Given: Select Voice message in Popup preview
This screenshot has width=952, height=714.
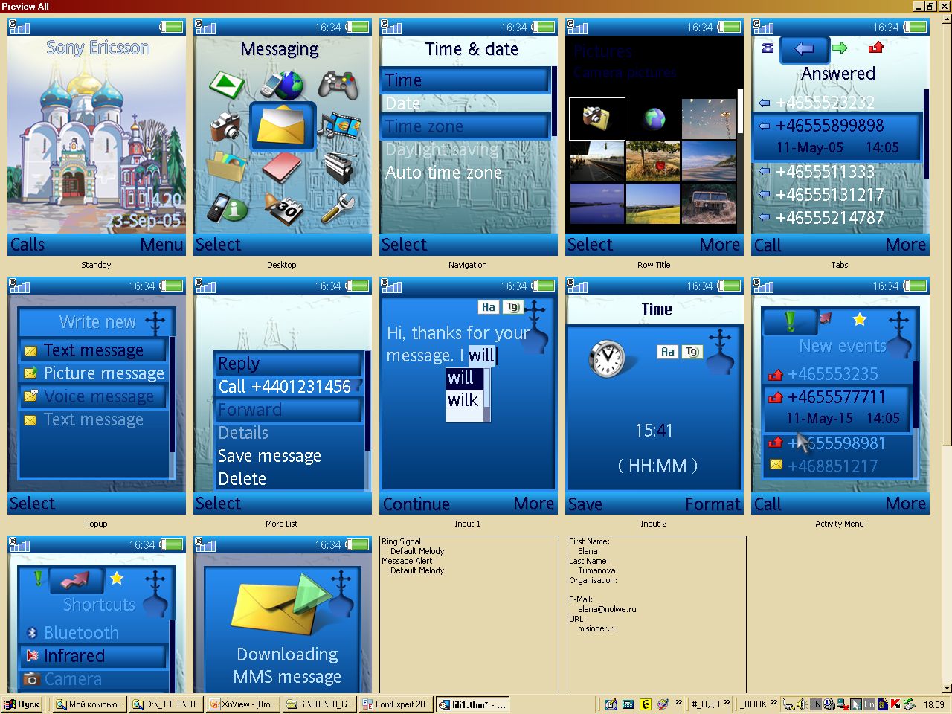Looking at the screenshot, I should [x=94, y=396].
